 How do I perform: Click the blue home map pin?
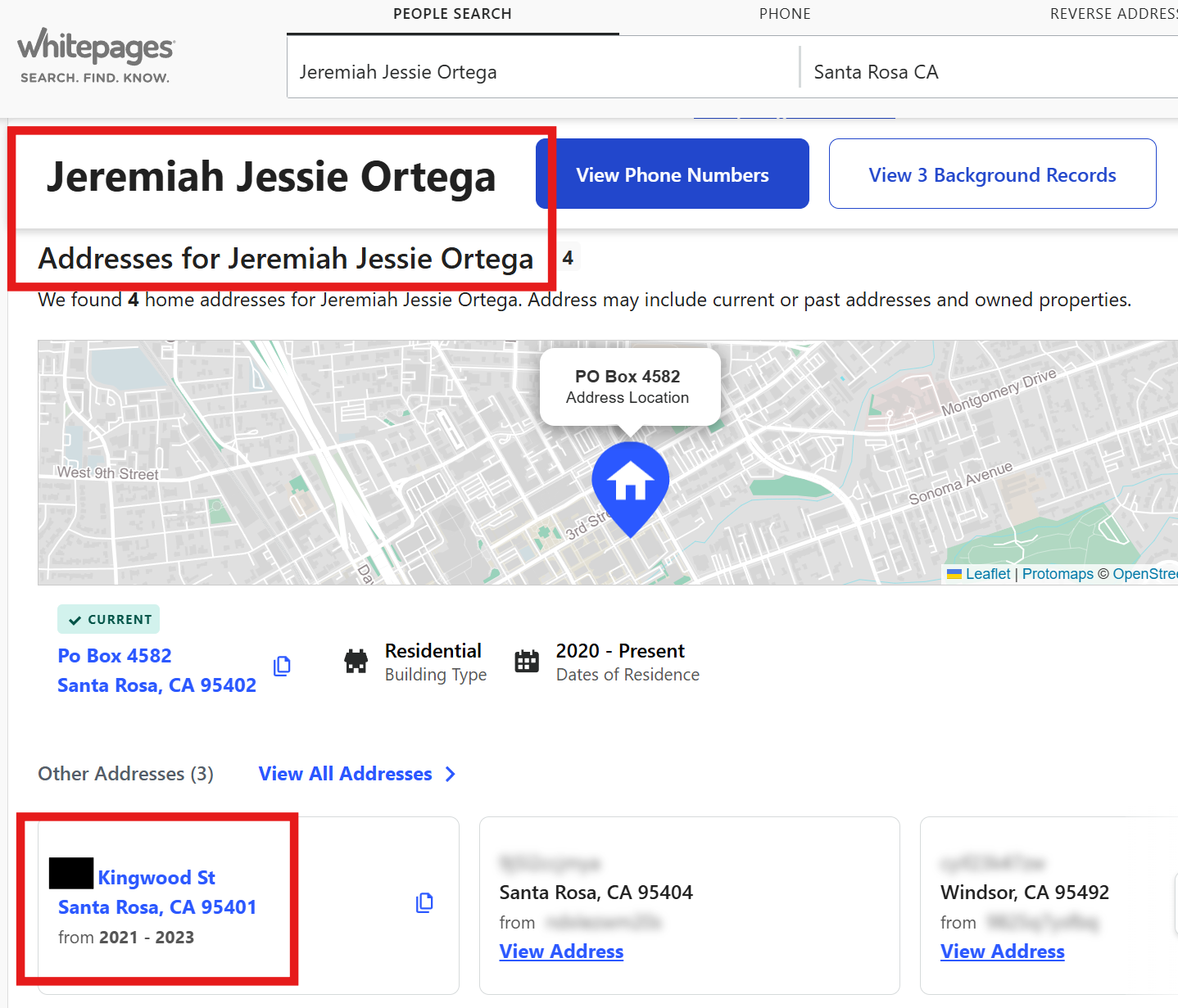click(630, 488)
